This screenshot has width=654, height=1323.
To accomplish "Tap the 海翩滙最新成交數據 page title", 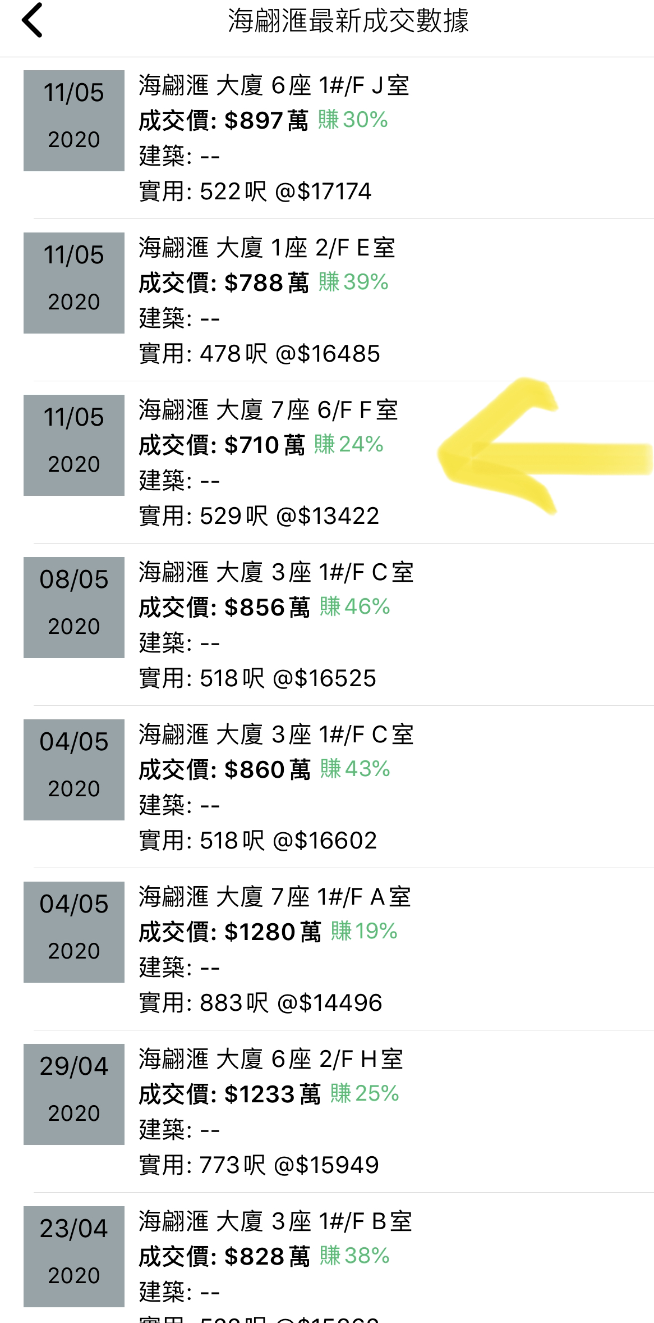I will [348, 21].
